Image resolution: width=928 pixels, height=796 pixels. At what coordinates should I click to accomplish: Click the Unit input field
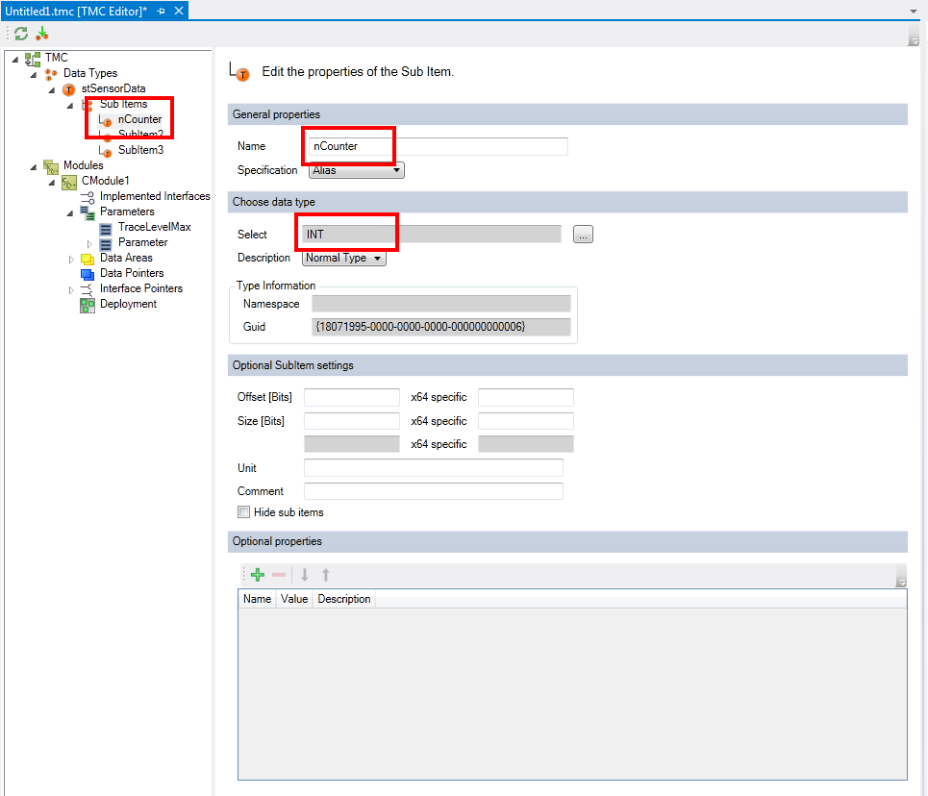(x=433, y=467)
